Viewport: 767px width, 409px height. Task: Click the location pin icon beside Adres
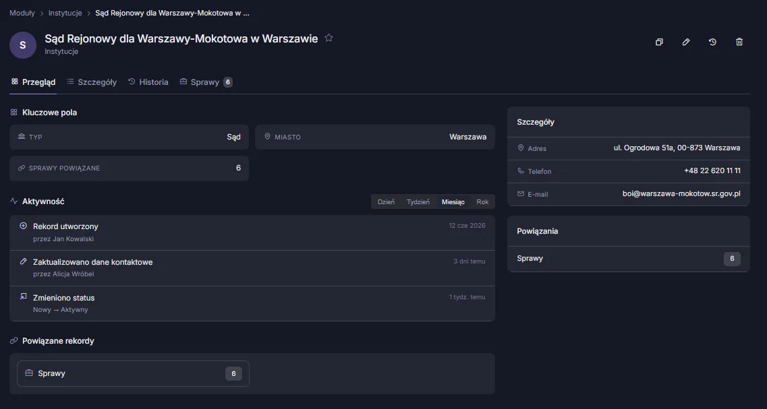[521, 148]
